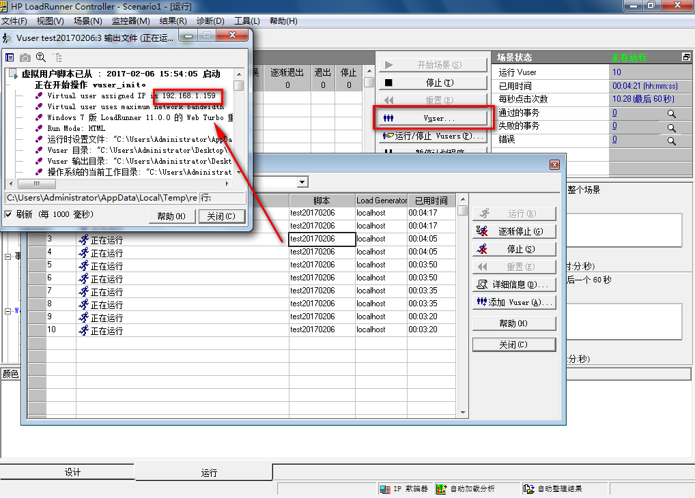Click the auto load analysis status icon
This screenshot has height=498, width=695.
(441, 488)
